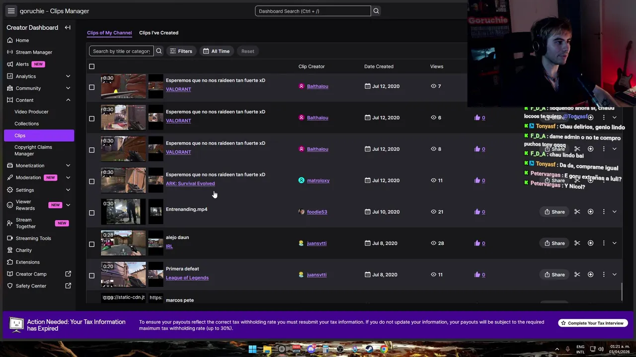The image size is (636, 357).
Task: Expand details chevron for Primera defeat row
Action: (615, 275)
